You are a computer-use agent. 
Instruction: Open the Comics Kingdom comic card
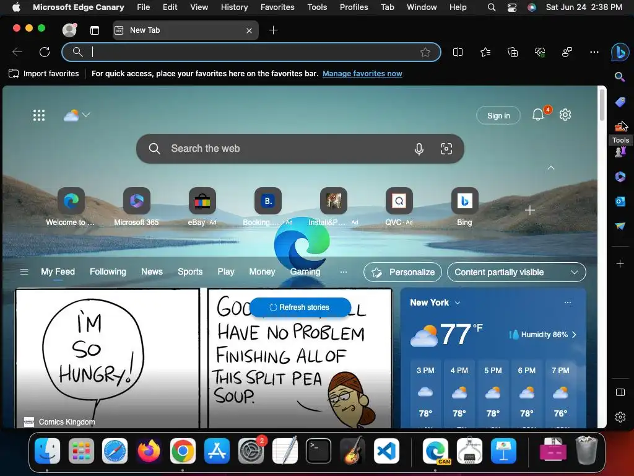click(203, 358)
